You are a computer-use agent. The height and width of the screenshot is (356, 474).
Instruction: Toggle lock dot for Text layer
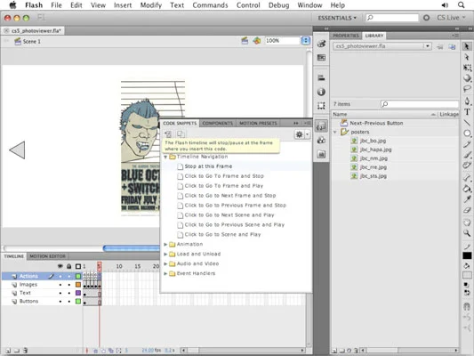[69, 293]
